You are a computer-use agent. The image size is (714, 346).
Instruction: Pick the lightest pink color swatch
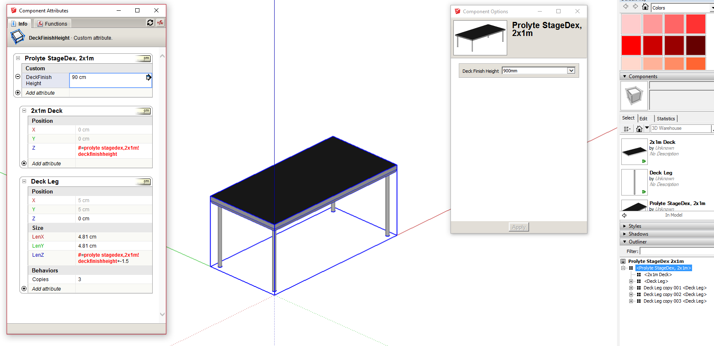(631, 24)
